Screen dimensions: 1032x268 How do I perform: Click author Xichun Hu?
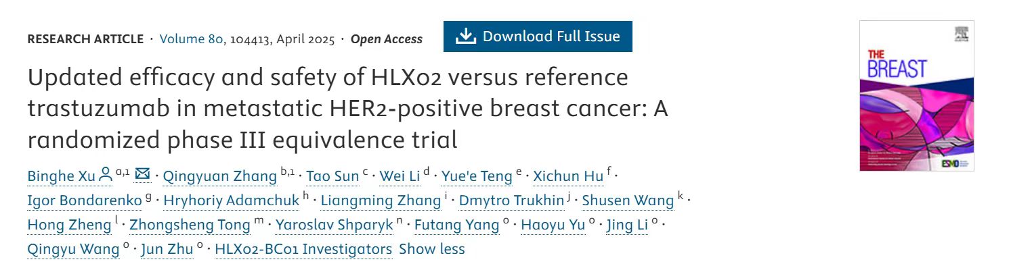(568, 176)
